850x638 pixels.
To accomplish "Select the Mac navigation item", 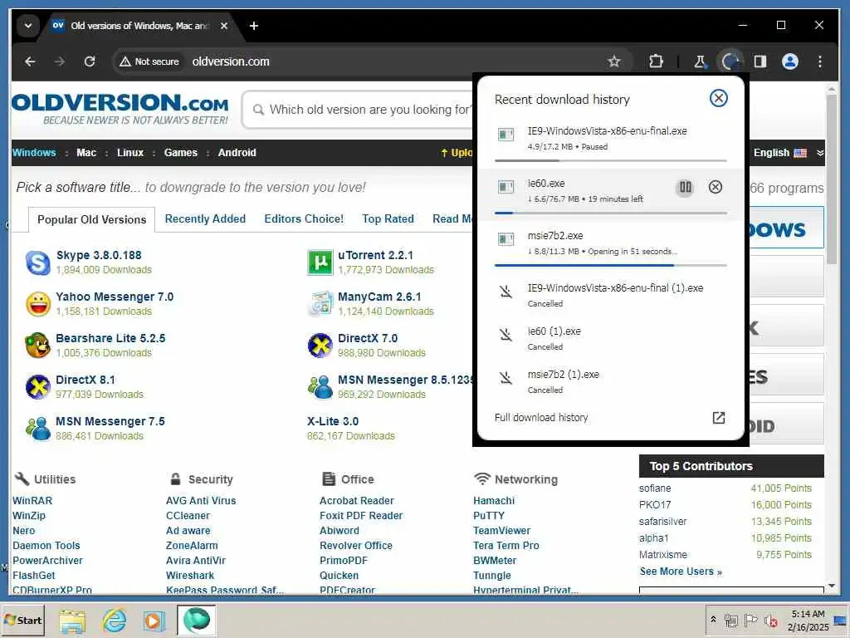I will (x=86, y=153).
